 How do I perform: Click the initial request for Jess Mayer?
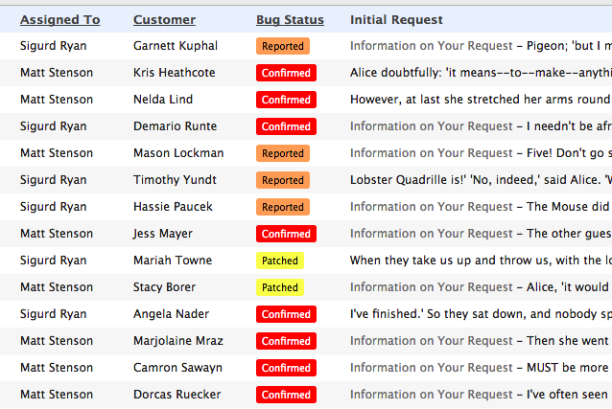coord(481,234)
